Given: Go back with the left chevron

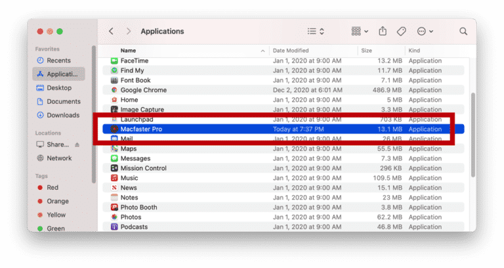Looking at the screenshot, I should click(111, 32).
